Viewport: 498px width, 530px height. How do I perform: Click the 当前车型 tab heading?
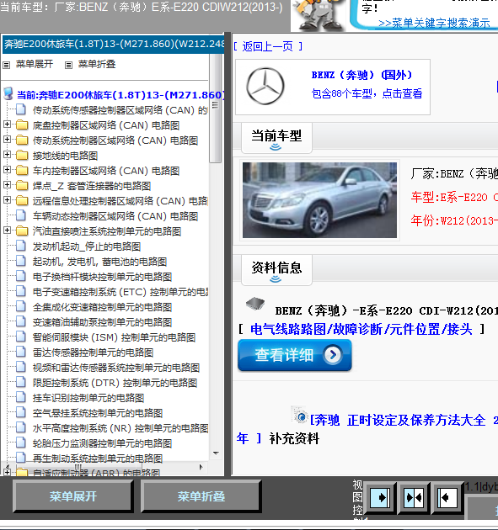pos(276,136)
